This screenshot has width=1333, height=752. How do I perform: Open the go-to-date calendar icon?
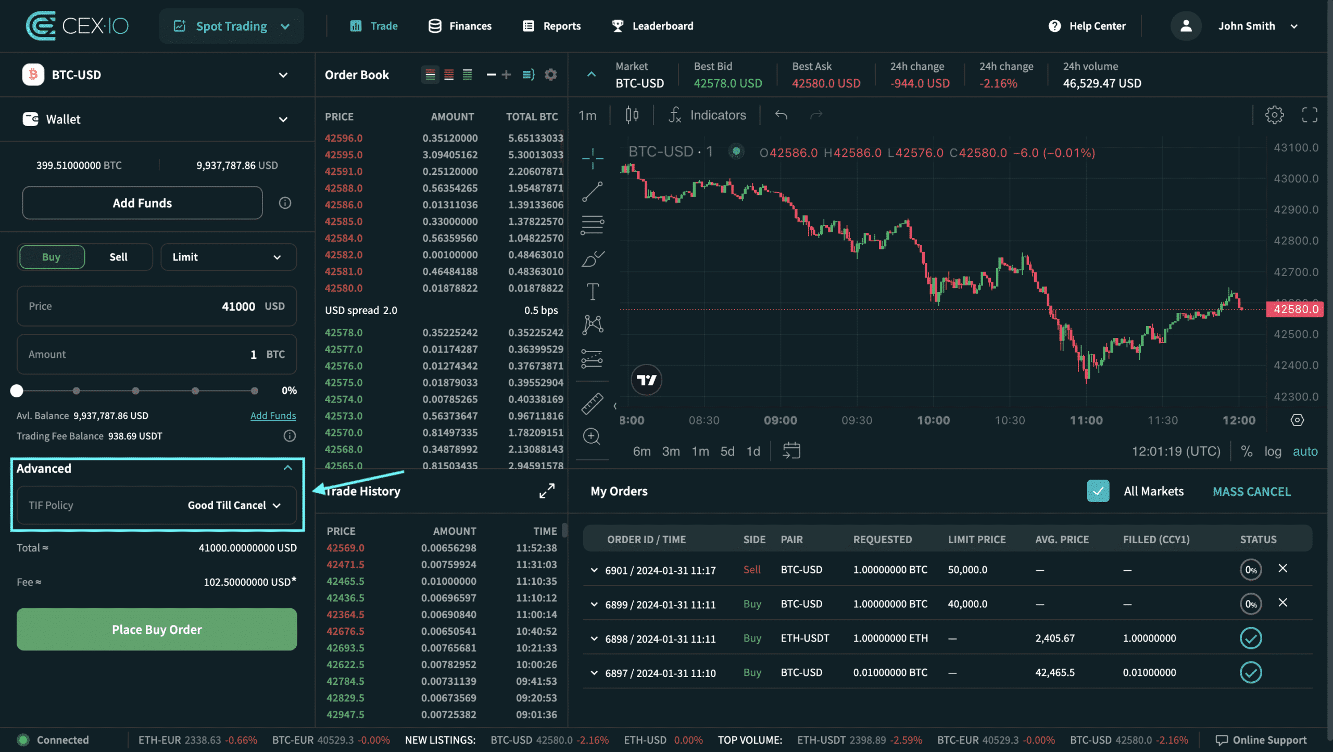(791, 450)
